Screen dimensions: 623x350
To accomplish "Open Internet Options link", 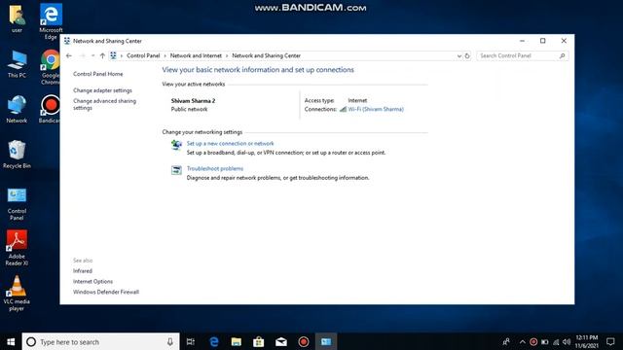I will click(93, 281).
